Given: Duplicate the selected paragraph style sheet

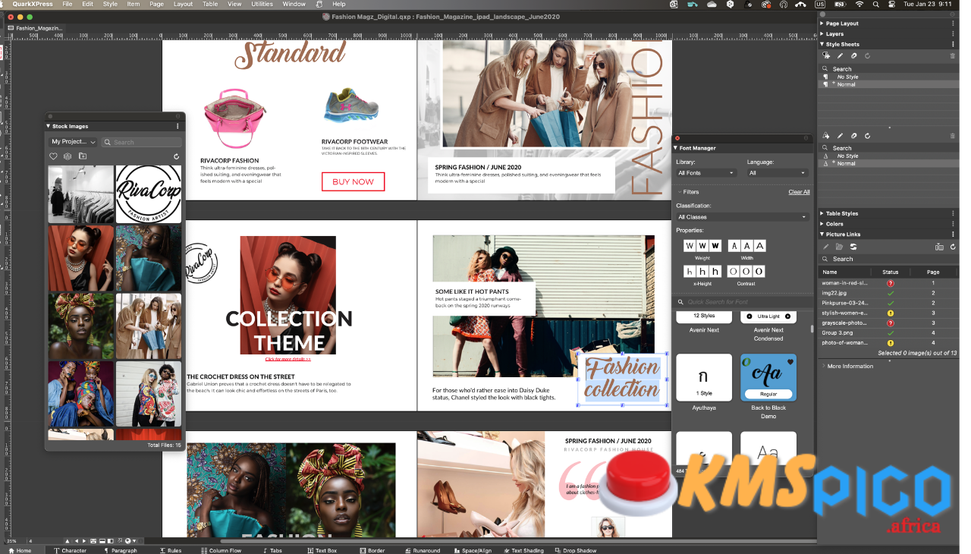Looking at the screenshot, I should tap(853, 55).
